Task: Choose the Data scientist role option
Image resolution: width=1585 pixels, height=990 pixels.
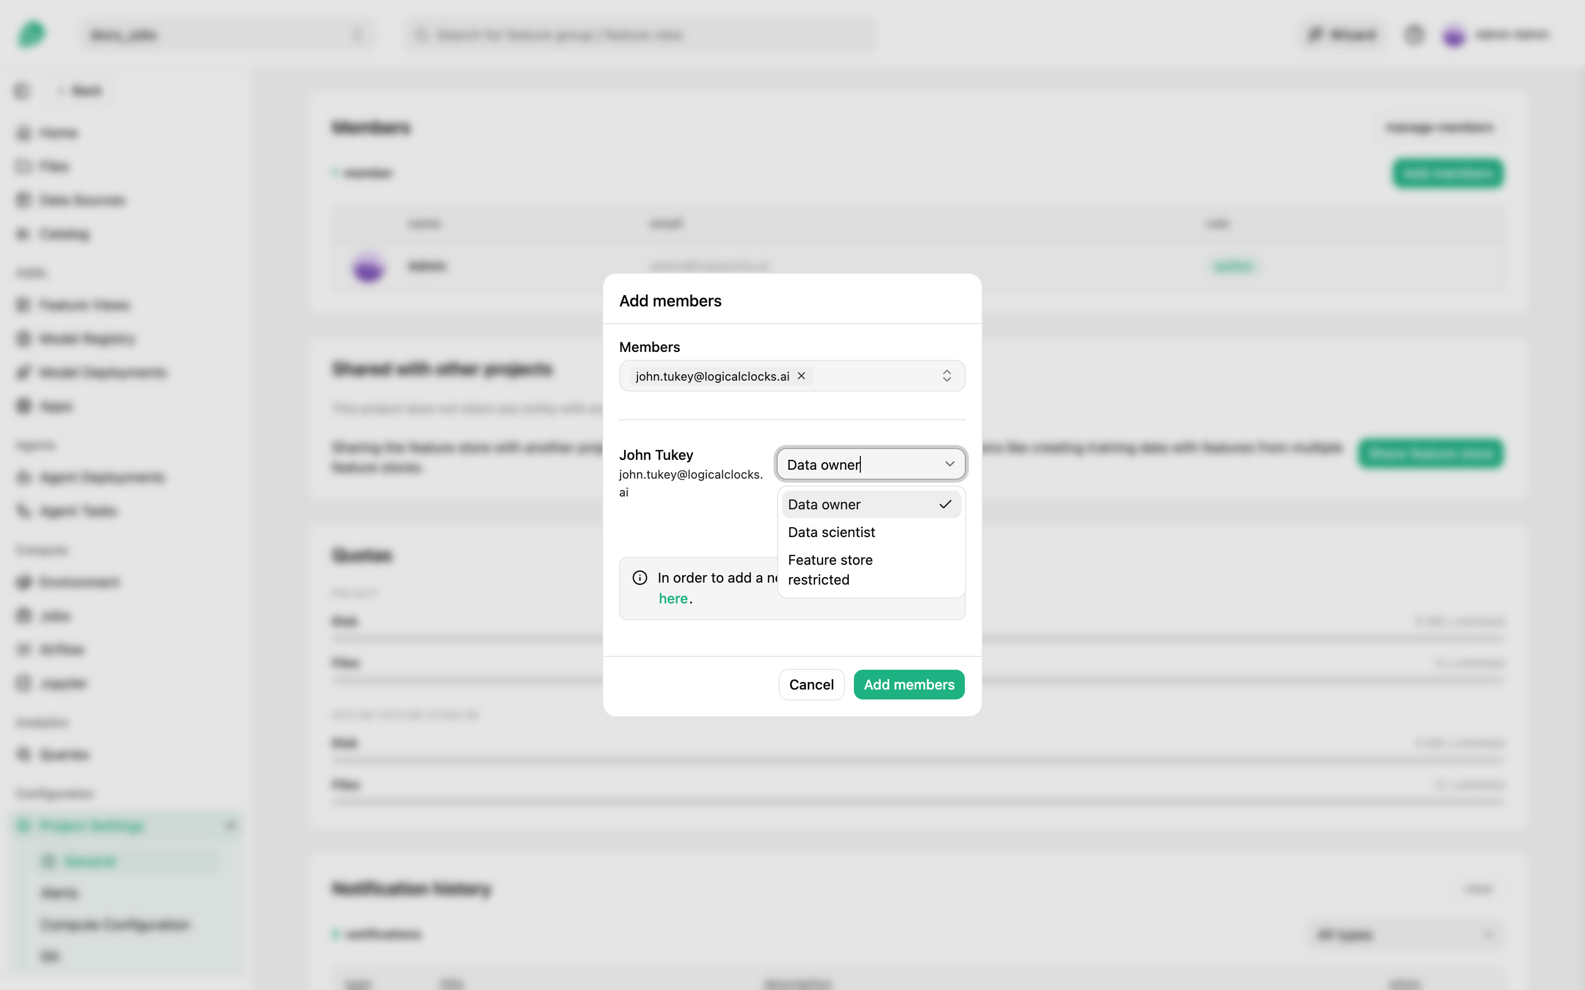Action: click(x=870, y=532)
